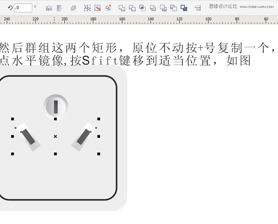Click the Create Boundary icon
Screen dimensions: 278x224
[184, 8]
